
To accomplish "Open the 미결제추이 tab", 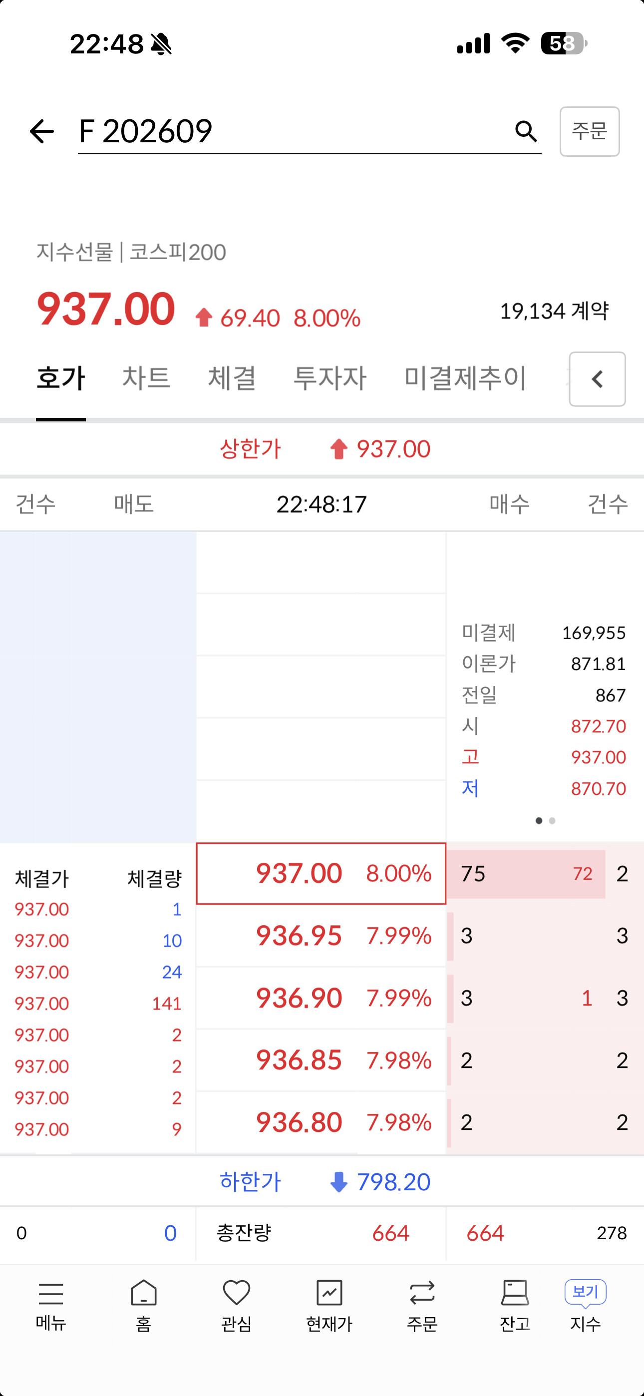I will (465, 378).
